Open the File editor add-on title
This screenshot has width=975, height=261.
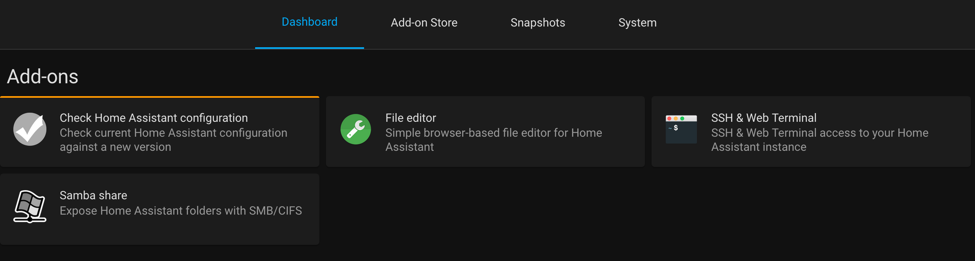(410, 118)
